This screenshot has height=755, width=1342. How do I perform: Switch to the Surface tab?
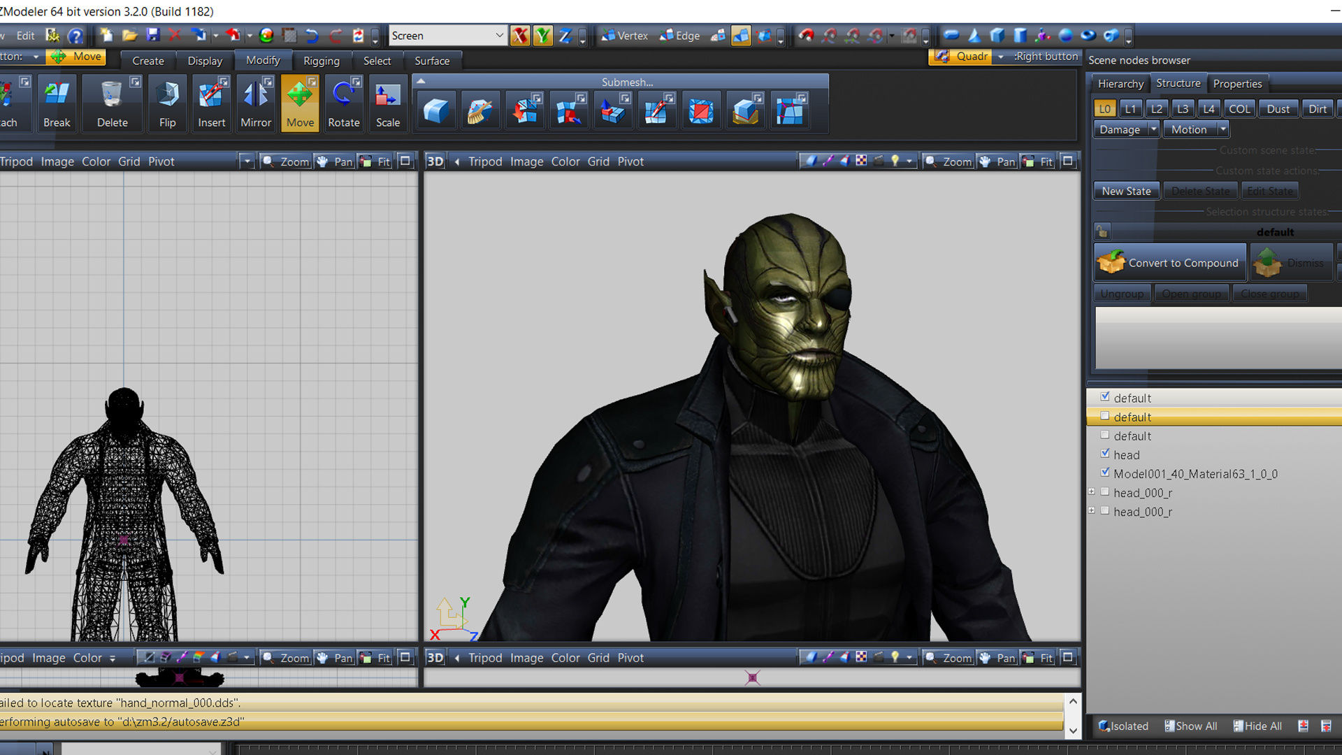point(432,61)
